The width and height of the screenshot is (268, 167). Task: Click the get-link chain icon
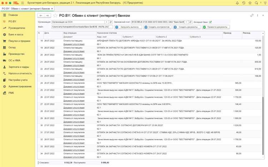[x=252, y=16]
